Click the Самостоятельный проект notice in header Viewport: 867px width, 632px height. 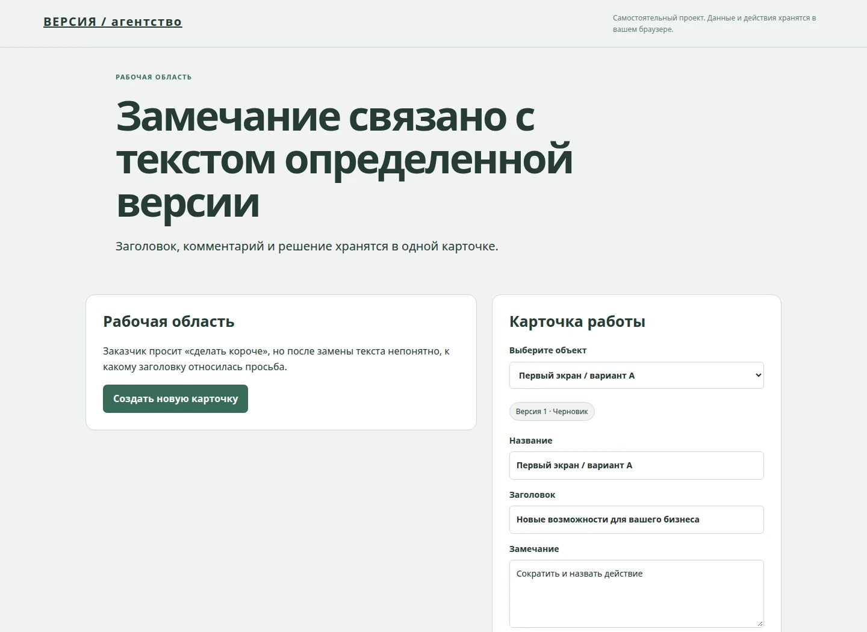pos(714,23)
